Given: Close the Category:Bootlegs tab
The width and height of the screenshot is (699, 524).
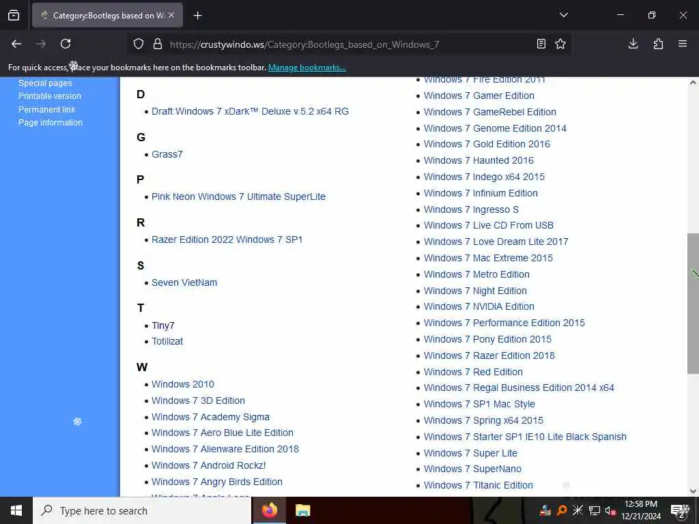Looking at the screenshot, I should click(x=171, y=15).
